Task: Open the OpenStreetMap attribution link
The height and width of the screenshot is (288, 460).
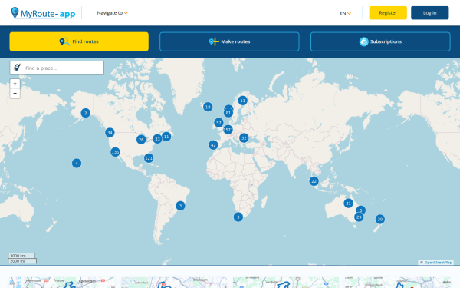Action: pyautogui.click(x=438, y=263)
